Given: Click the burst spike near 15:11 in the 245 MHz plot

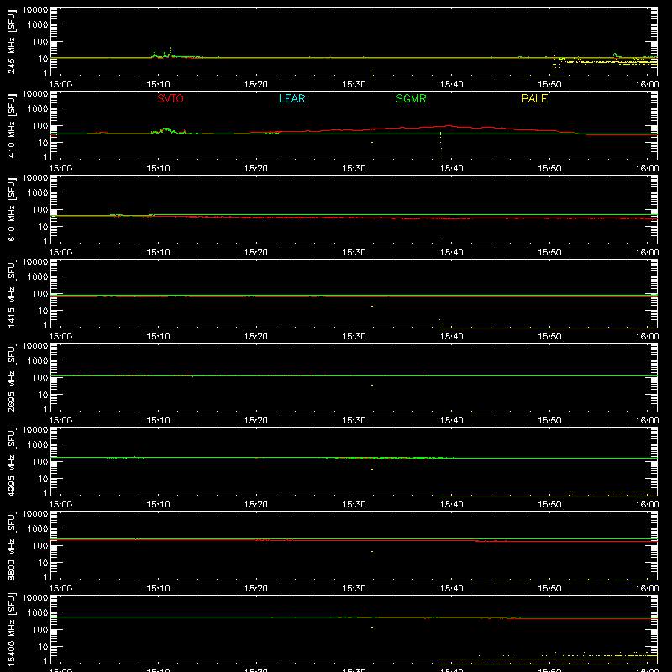Looking at the screenshot, I should (x=171, y=51).
